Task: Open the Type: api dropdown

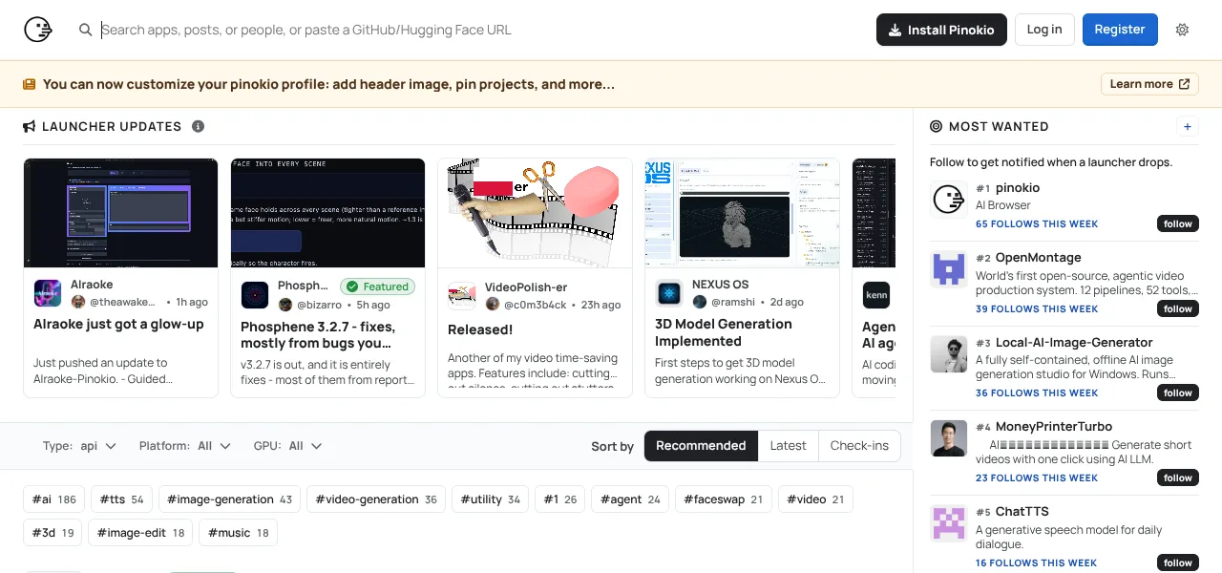Action: [80, 446]
